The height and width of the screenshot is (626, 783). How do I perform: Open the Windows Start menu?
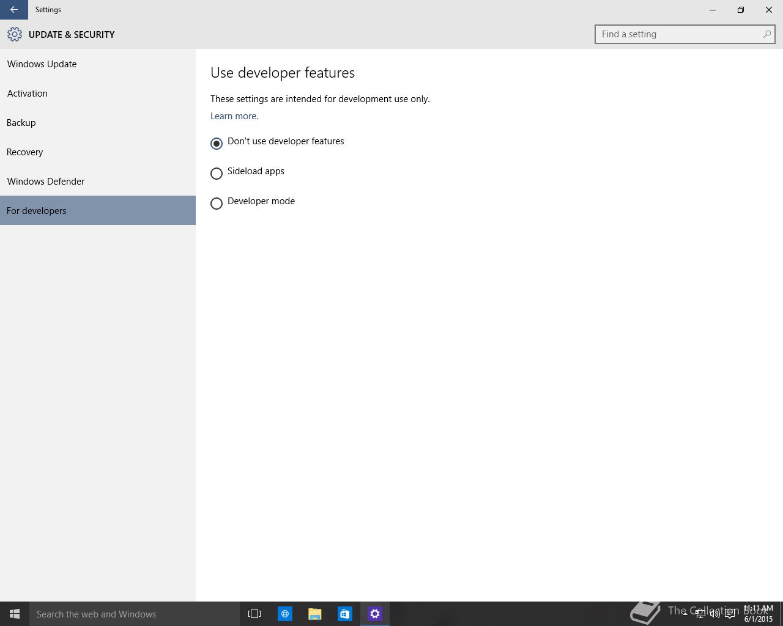(x=15, y=614)
